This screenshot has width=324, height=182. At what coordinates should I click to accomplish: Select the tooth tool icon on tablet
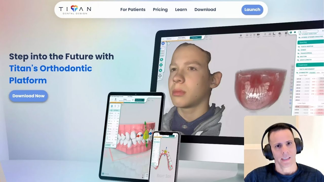115,106
